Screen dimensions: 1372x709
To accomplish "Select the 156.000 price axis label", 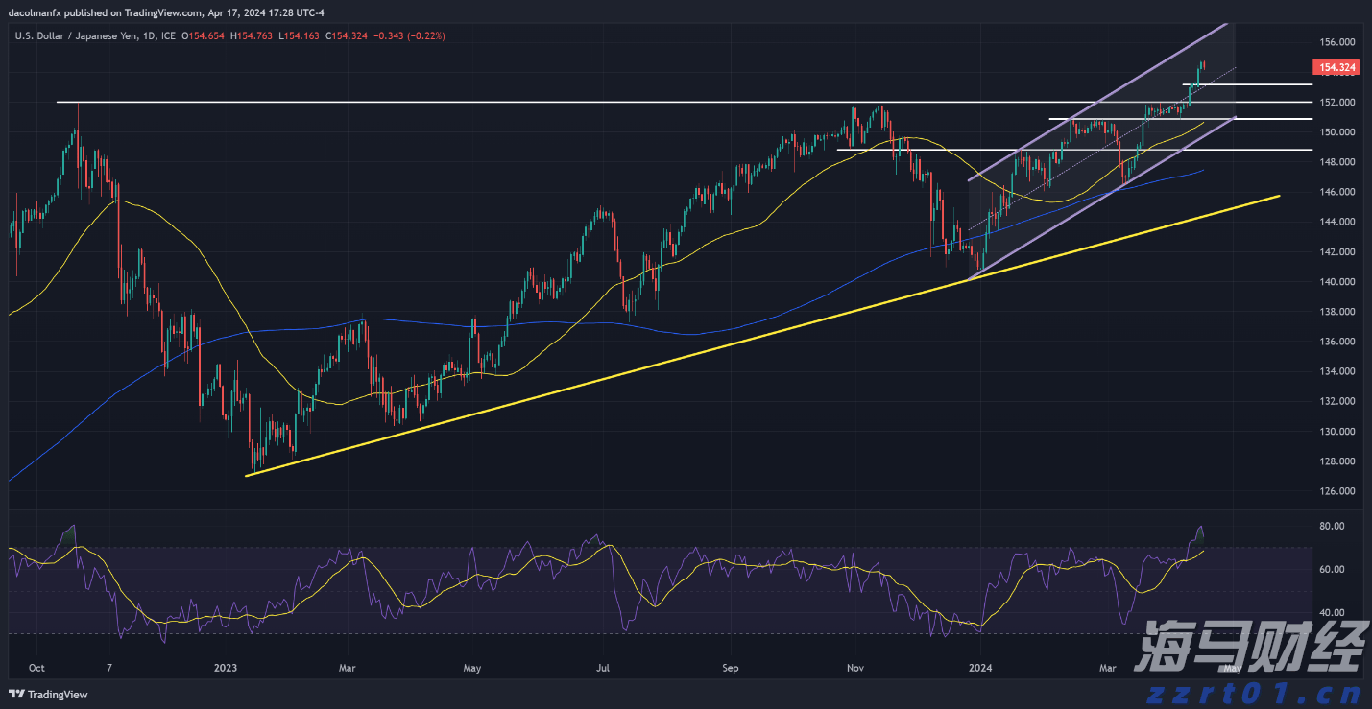I will pos(1336,42).
